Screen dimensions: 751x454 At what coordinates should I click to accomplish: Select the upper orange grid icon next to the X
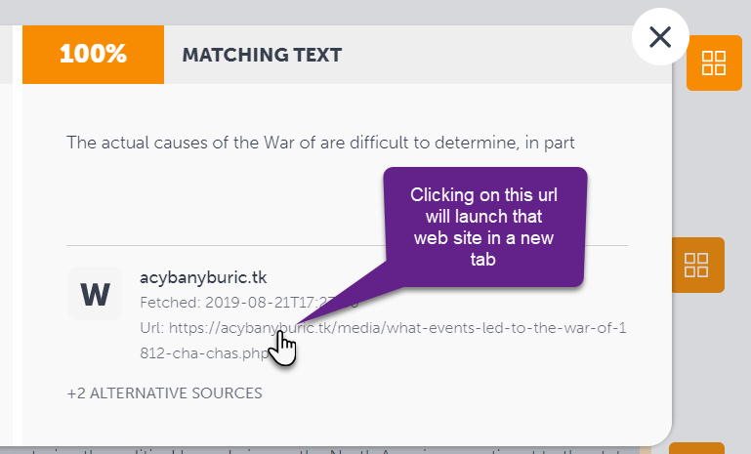point(714,62)
